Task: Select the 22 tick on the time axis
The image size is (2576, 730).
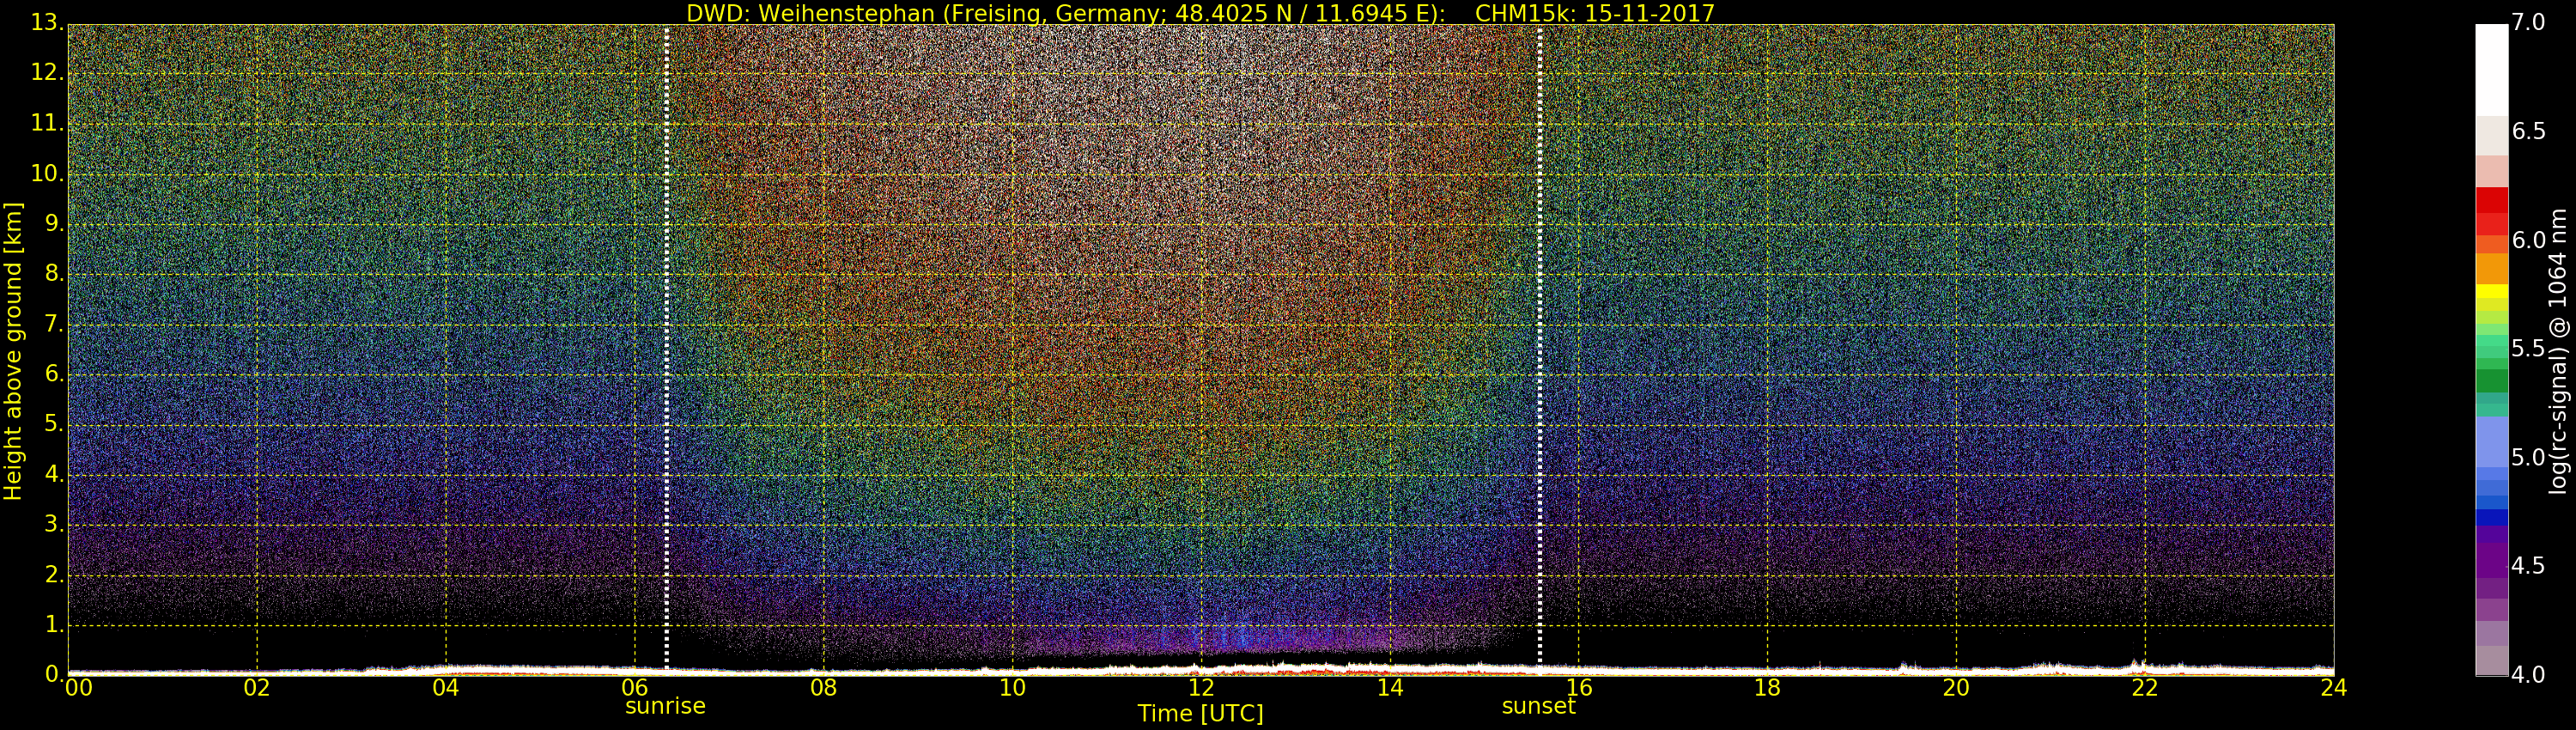Action: click(x=2144, y=688)
